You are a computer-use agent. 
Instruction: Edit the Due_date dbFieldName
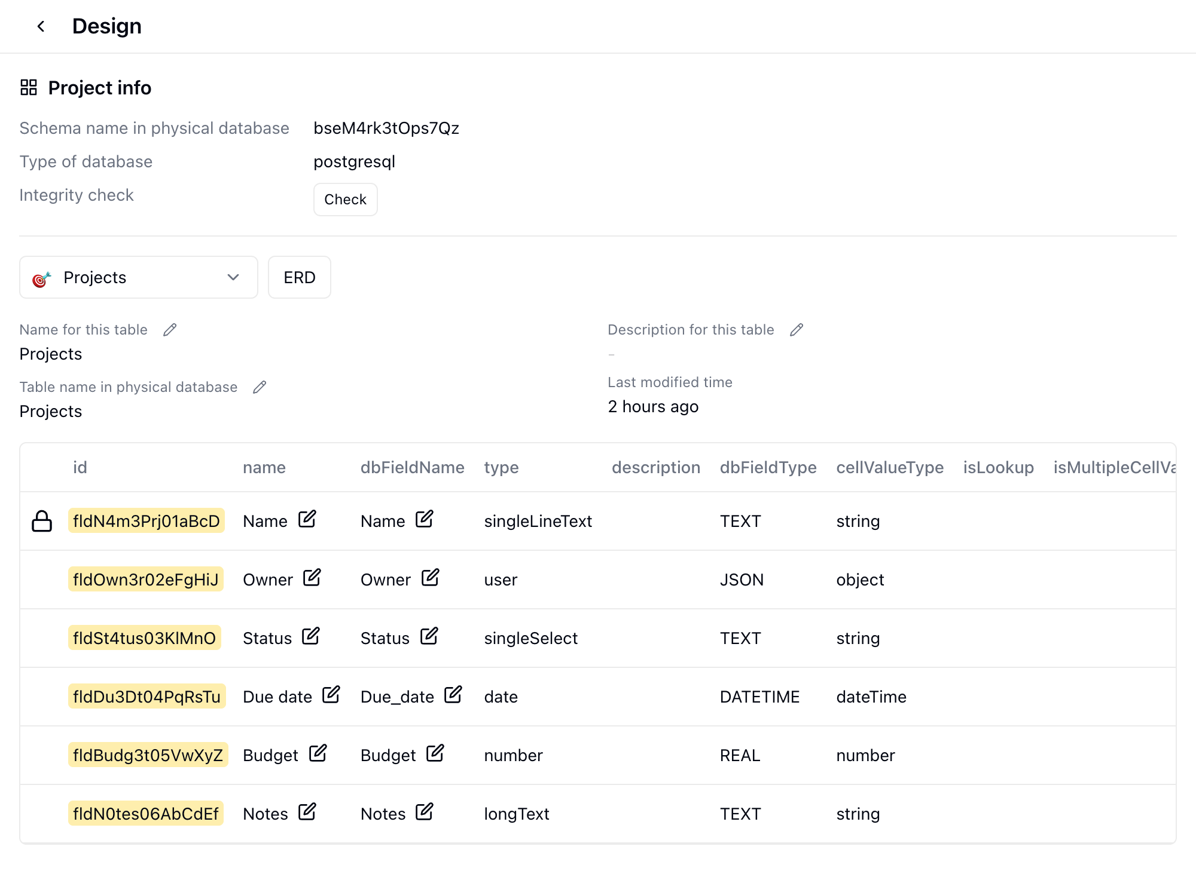pos(453,695)
